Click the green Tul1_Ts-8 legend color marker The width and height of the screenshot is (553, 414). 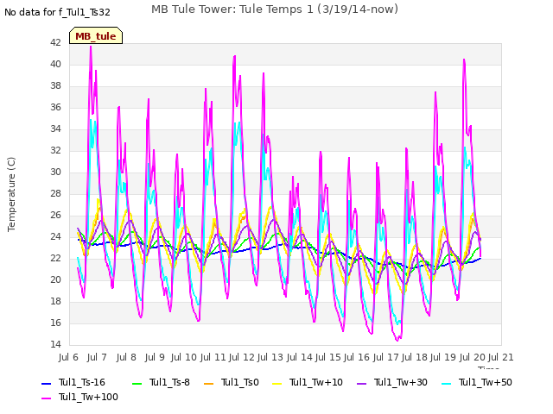point(137,383)
